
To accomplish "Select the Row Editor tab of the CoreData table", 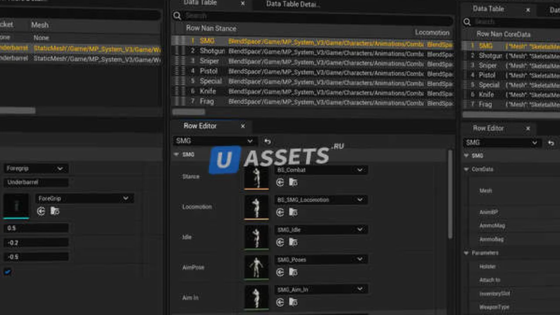I will pyautogui.click(x=488, y=128).
